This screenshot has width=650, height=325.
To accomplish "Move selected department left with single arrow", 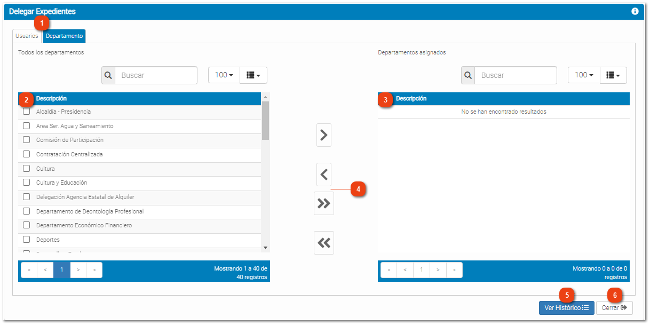I will coord(324,175).
